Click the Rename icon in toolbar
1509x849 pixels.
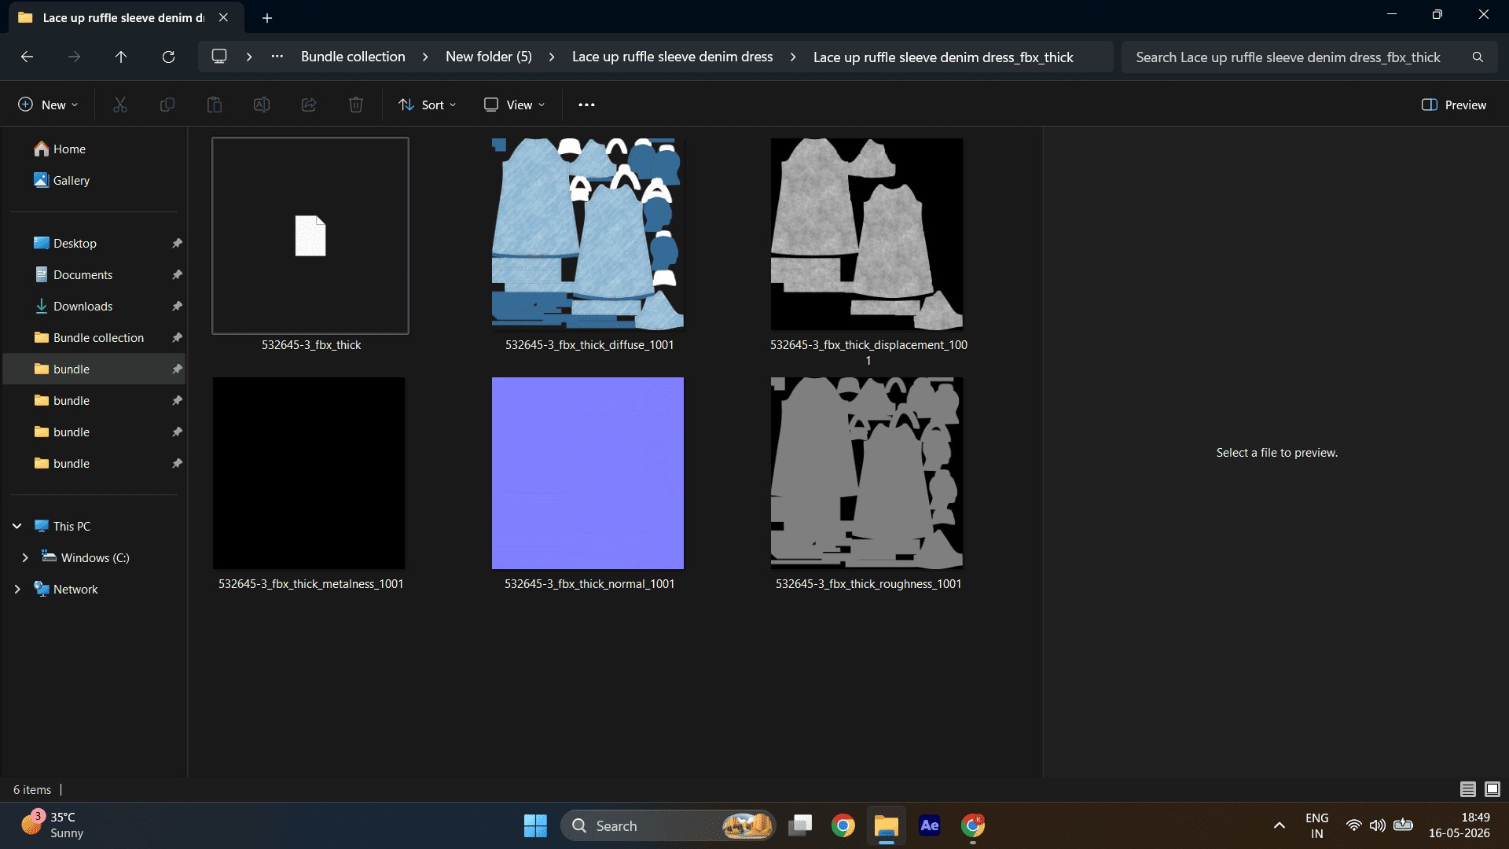(262, 105)
